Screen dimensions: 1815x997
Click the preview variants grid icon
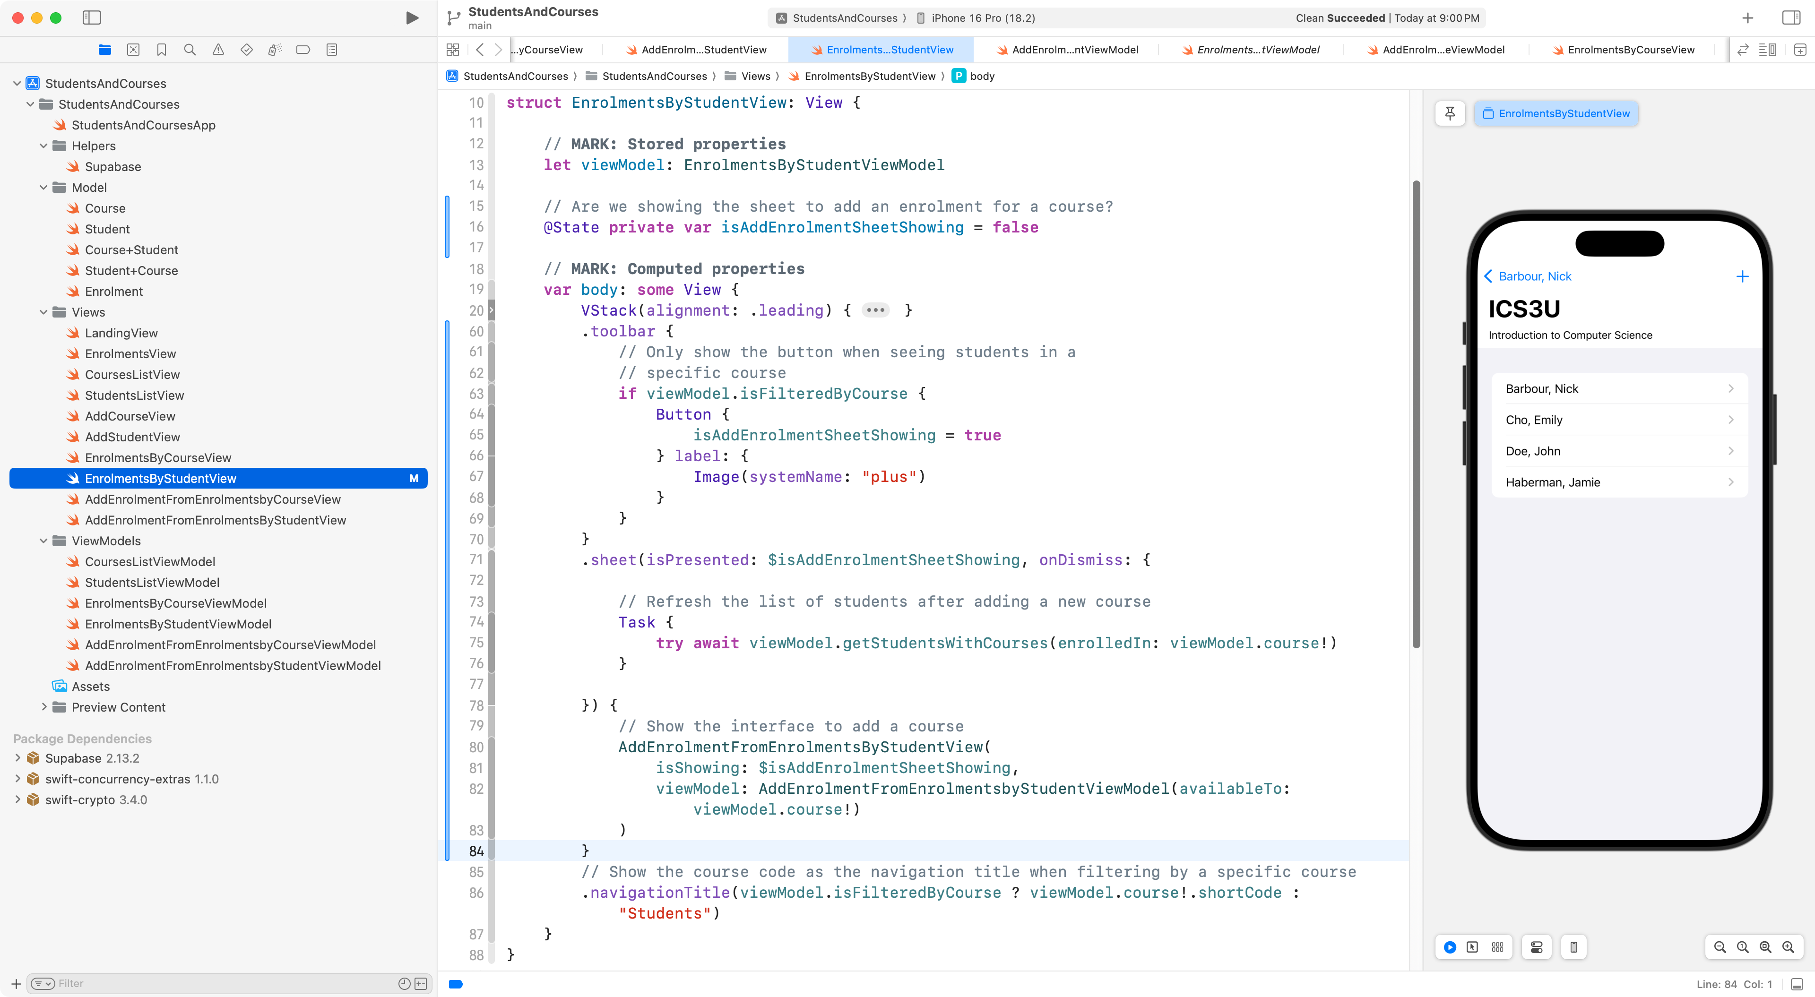click(x=1497, y=947)
